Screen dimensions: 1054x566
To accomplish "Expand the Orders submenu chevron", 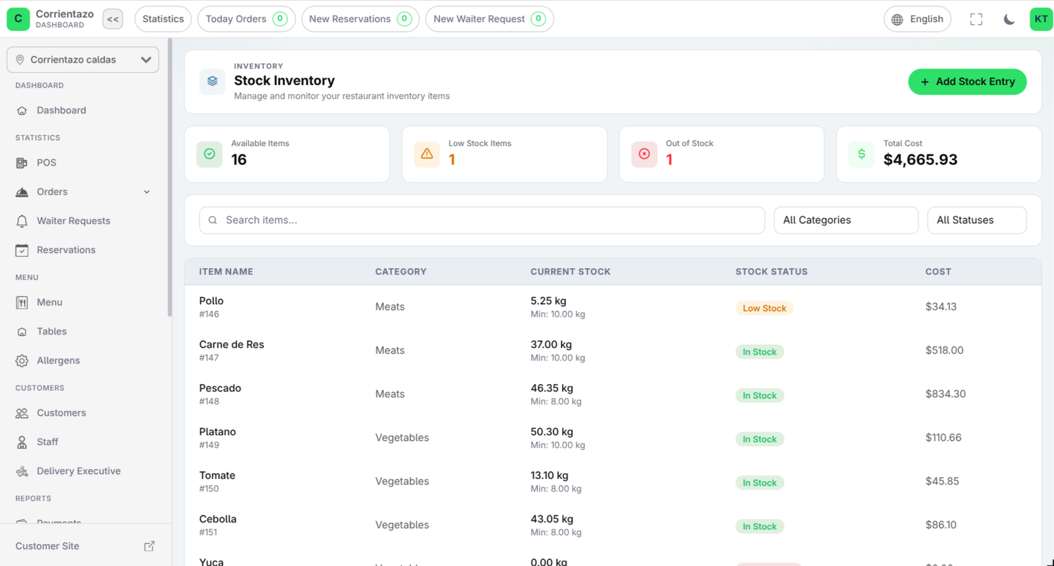I will pos(146,192).
